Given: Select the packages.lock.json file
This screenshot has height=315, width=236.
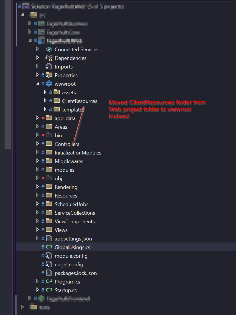Looking at the screenshot, I should [x=76, y=273].
